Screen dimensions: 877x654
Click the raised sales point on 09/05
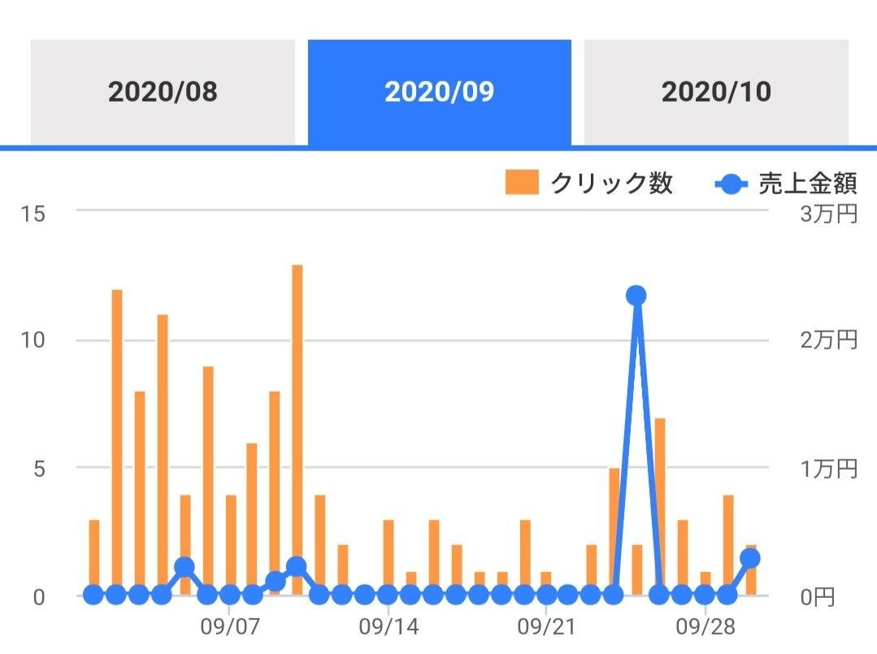point(185,566)
